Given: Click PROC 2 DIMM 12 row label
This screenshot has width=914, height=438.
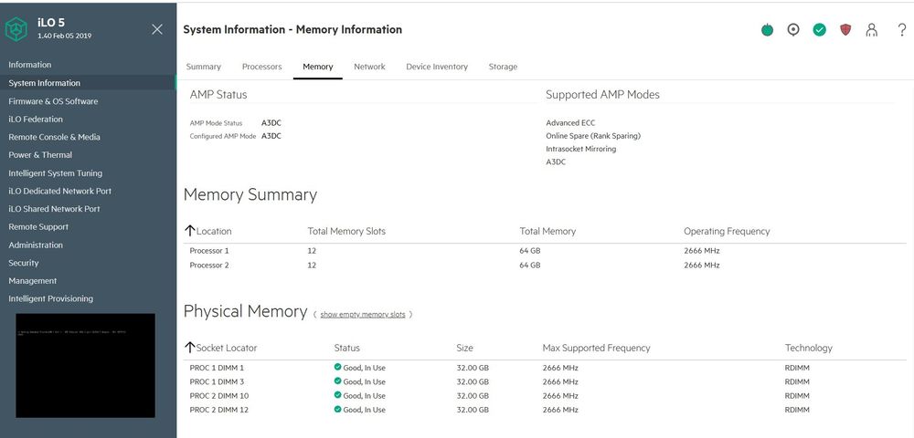Looking at the screenshot, I should (x=219, y=410).
